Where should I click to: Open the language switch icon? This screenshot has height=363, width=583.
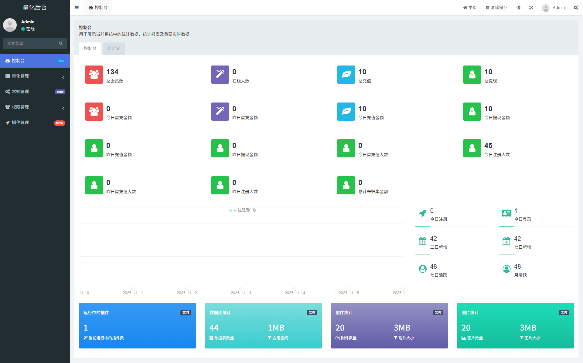518,8
